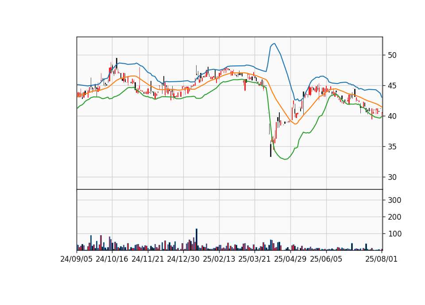Click the 24/09/05 date label
Image resolution: width=425 pixels, height=305 pixels.
[77, 259]
